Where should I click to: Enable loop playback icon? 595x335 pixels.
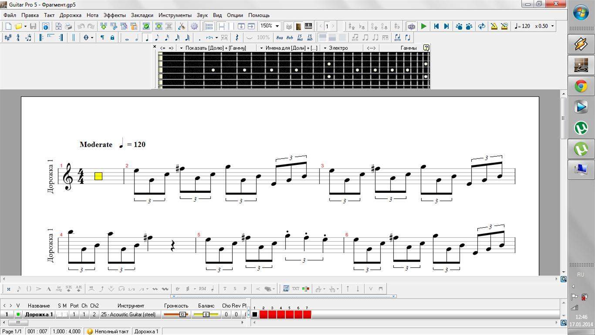pyautogui.click(x=481, y=26)
